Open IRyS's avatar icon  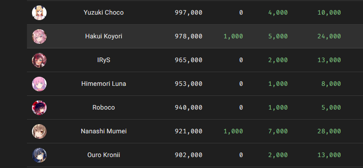pos(39,60)
